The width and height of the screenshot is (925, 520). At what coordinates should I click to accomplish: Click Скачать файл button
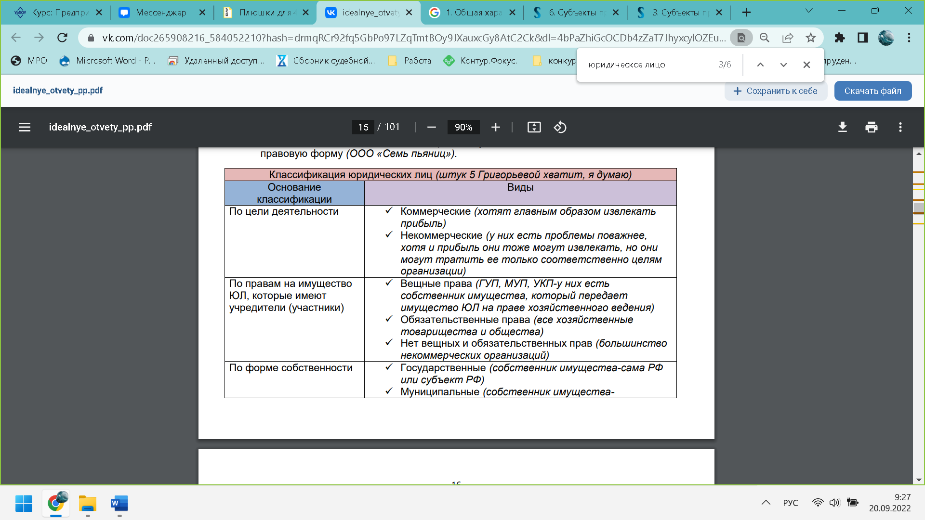(x=872, y=91)
